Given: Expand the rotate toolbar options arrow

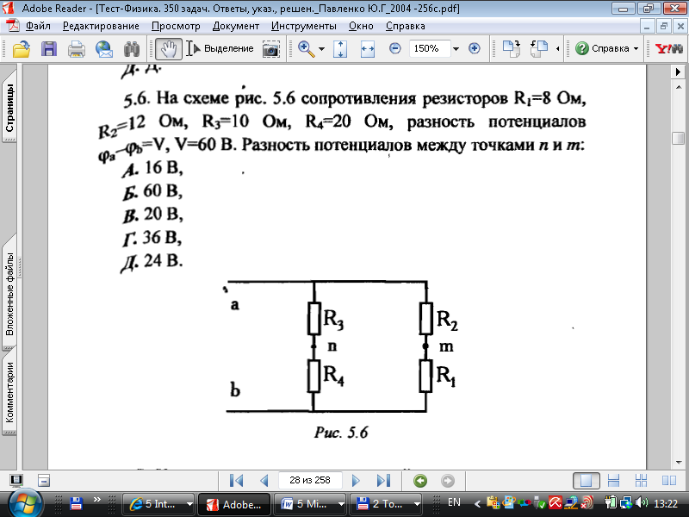Looking at the screenshot, I should (x=557, y=49).
